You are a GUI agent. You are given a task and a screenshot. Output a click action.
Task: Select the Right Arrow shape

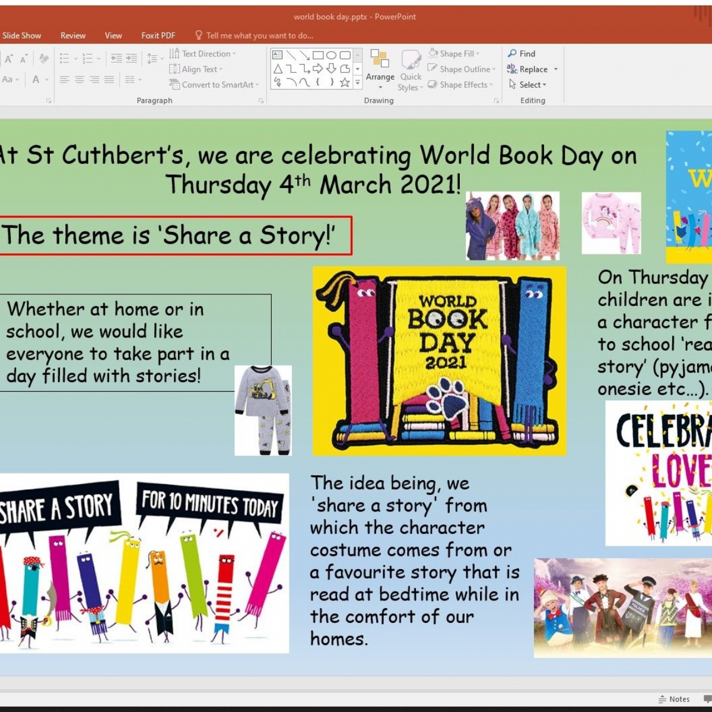click(x=318, y=69)
